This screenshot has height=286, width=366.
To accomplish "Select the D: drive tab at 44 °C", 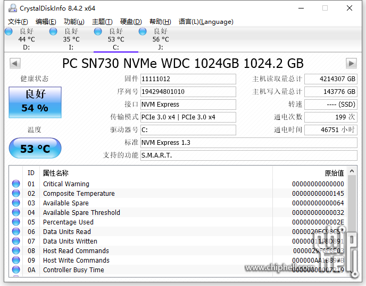I will click(27, 39).
